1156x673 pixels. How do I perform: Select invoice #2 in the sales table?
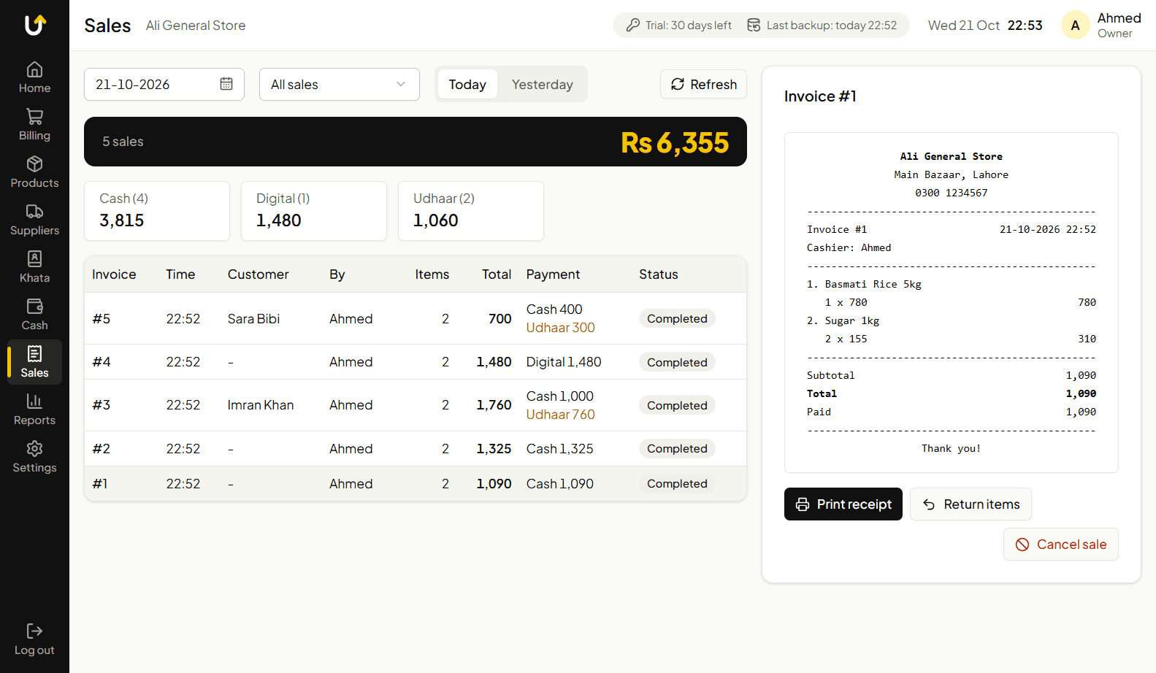click(416, 448)
